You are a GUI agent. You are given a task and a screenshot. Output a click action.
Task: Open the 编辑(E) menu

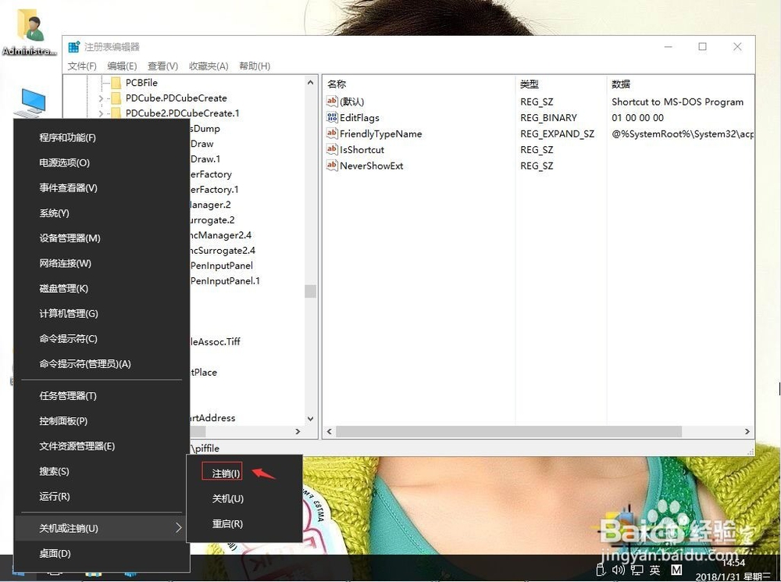pos(122,66)
